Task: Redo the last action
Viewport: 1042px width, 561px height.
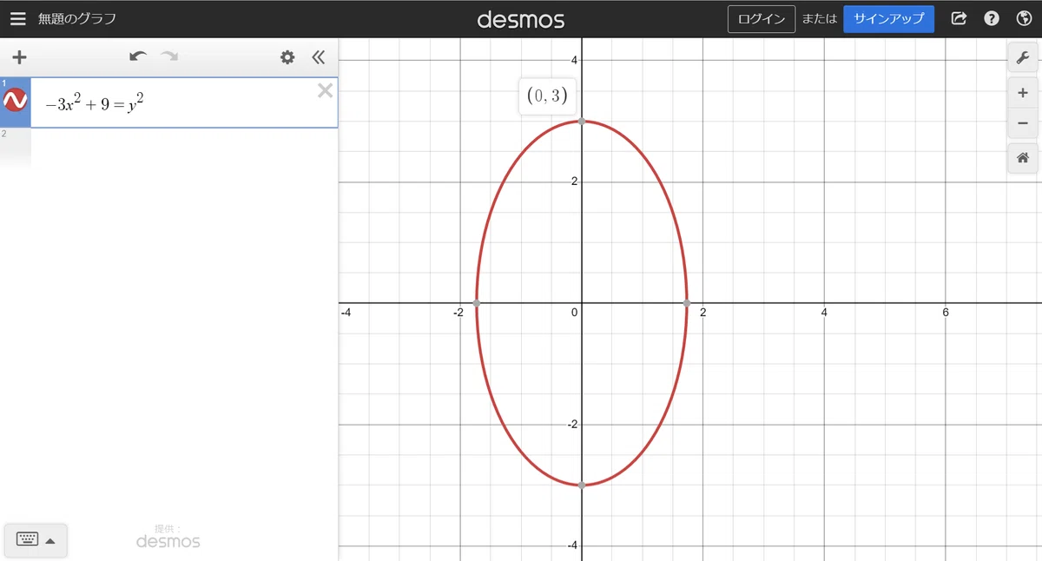Action: tap(168, 56)
